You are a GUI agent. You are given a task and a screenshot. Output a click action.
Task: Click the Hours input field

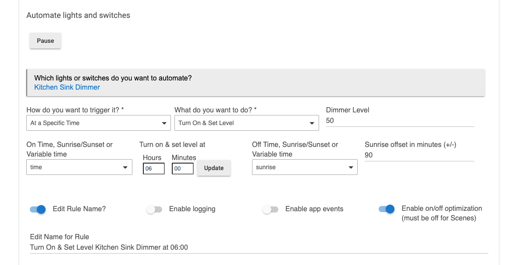coord(153,168)
